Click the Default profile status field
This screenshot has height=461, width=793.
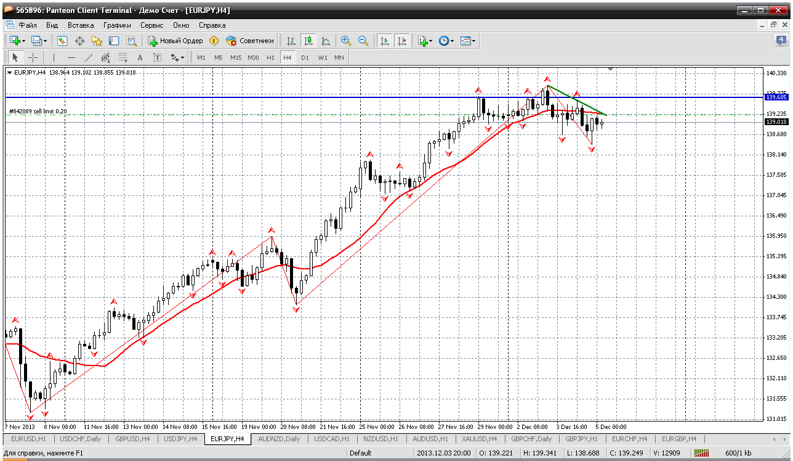[360, 453]
